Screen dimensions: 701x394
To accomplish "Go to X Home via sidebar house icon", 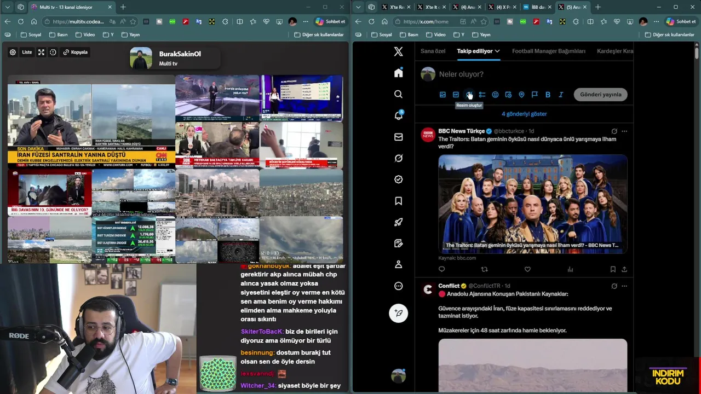I will 399,73.
